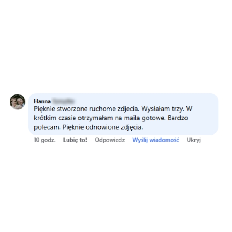Click the word Wysłałam in the comment
This screenshot has width=232, height=232.
(155, 109)
